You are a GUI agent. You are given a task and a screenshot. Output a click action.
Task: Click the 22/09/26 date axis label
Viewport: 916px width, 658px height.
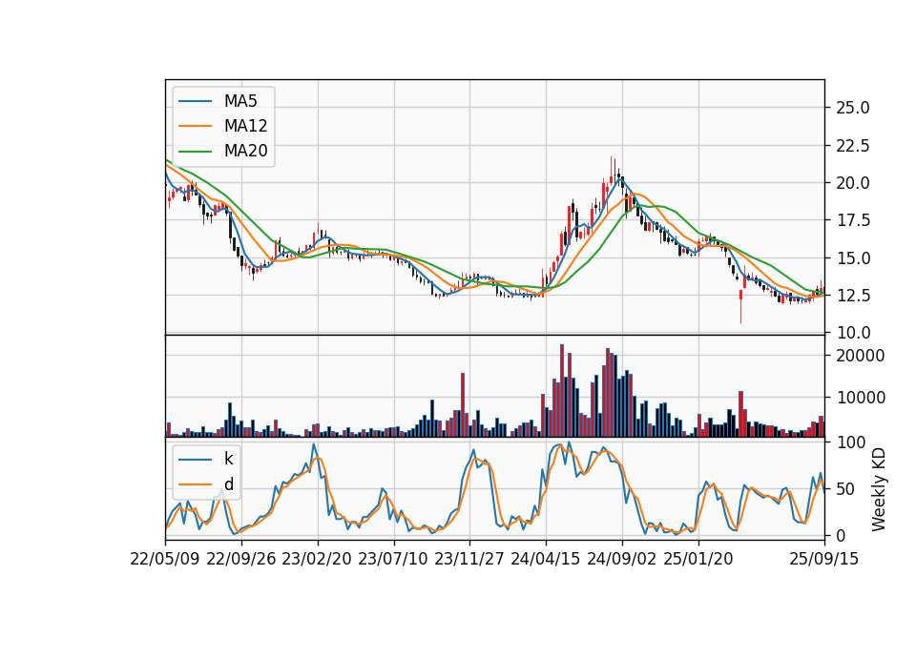point(241,559)
